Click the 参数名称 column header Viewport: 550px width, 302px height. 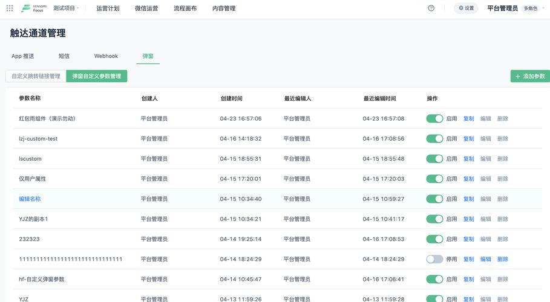[x=30, y=98]
